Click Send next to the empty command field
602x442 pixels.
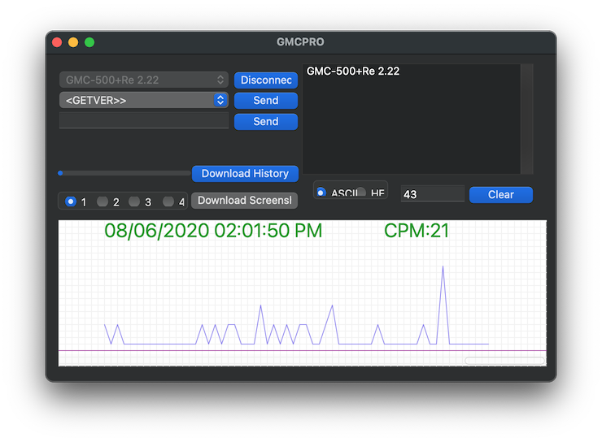pyautogui.click(x=266, y=122)
